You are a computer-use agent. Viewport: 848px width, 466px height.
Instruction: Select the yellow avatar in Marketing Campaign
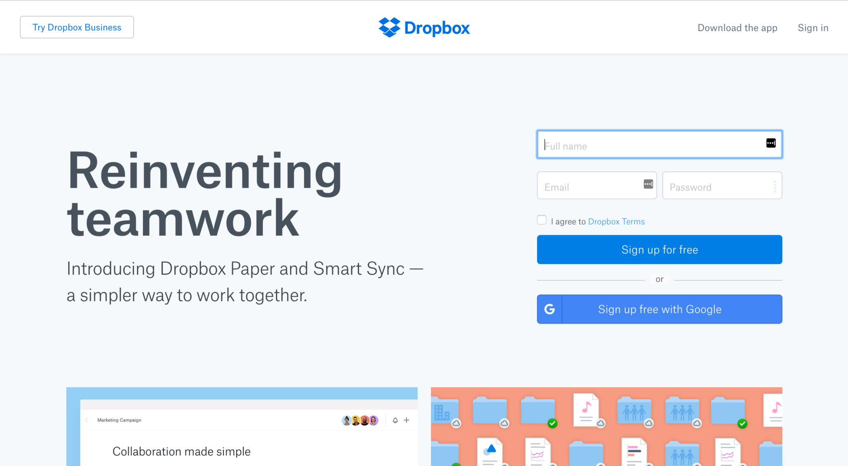coord(355,420)
